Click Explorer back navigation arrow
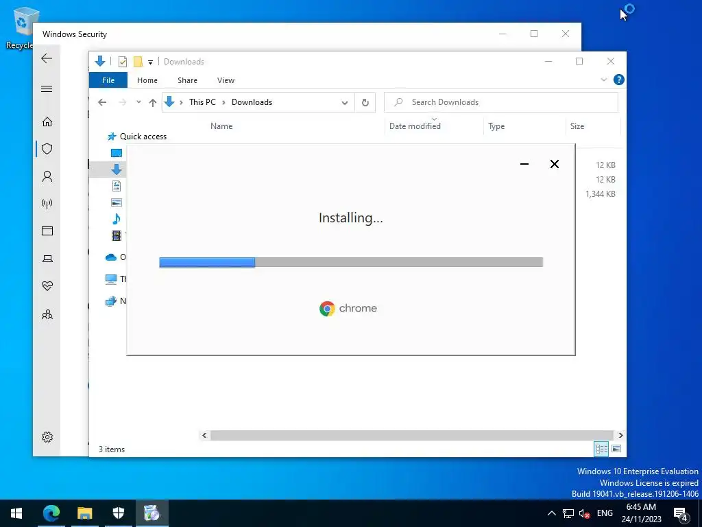The height and width of the screenshot is (527, 702). (102, 102)
